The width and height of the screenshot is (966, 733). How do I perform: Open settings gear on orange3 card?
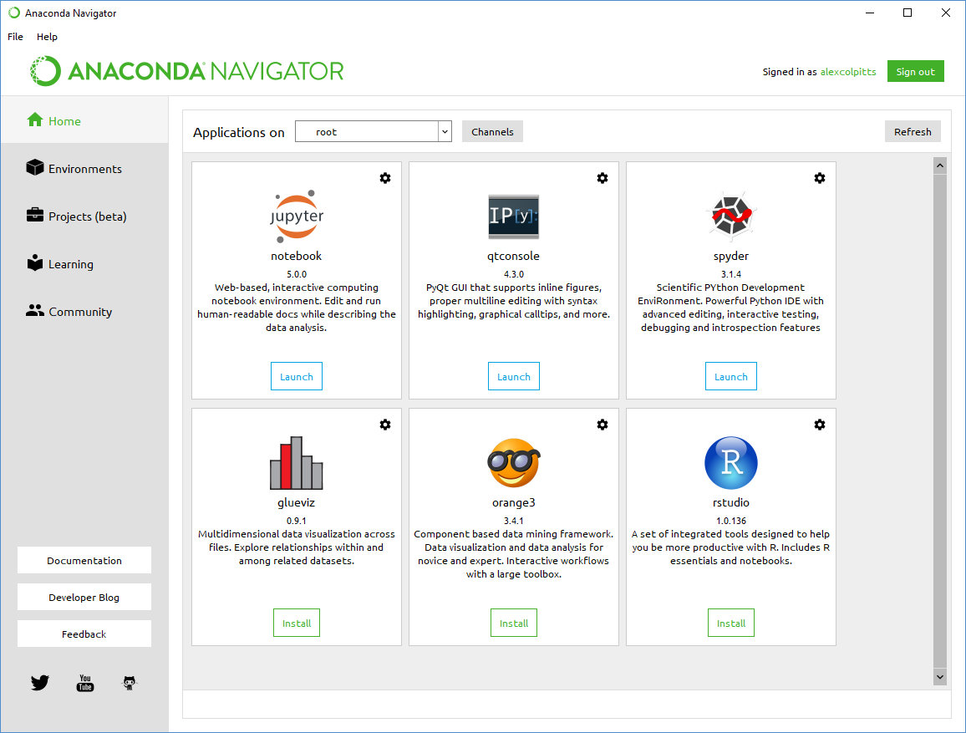pyautogui.click(x=602, y=425)
